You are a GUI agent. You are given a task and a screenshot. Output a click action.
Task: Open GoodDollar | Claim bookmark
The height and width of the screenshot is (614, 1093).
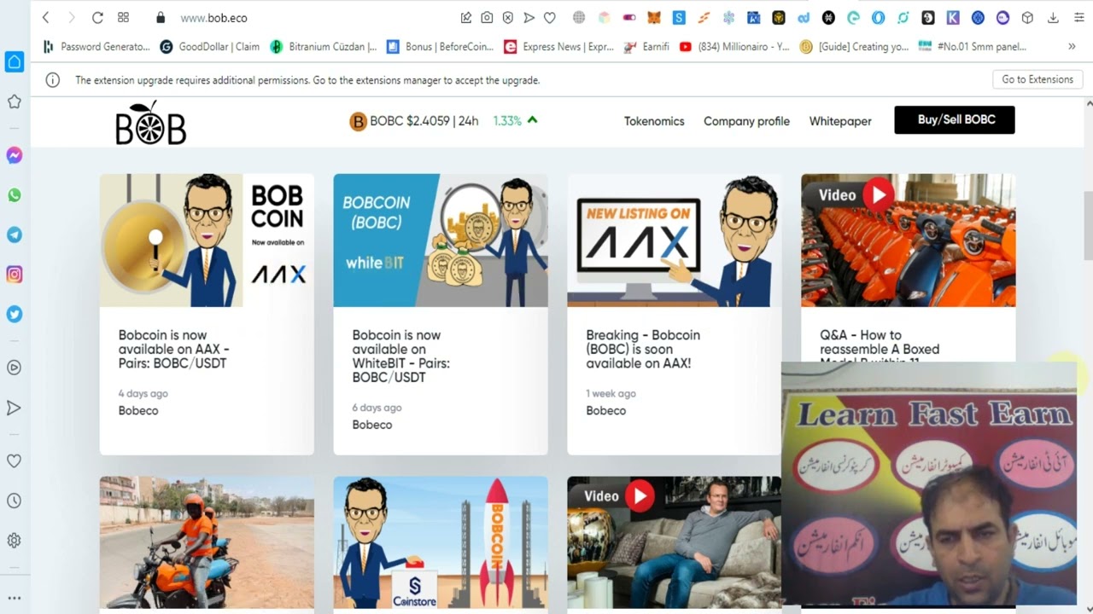pyautogui.click(x=210, y=47)
